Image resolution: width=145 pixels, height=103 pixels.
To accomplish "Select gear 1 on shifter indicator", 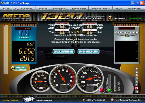I will tap(137, 85).
